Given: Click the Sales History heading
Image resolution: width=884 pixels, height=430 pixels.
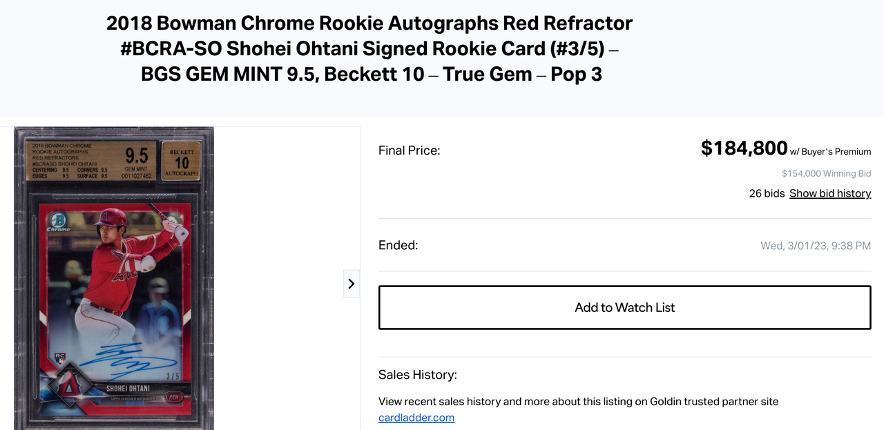Looking at the screenshot, I should (x=418, y=375).
